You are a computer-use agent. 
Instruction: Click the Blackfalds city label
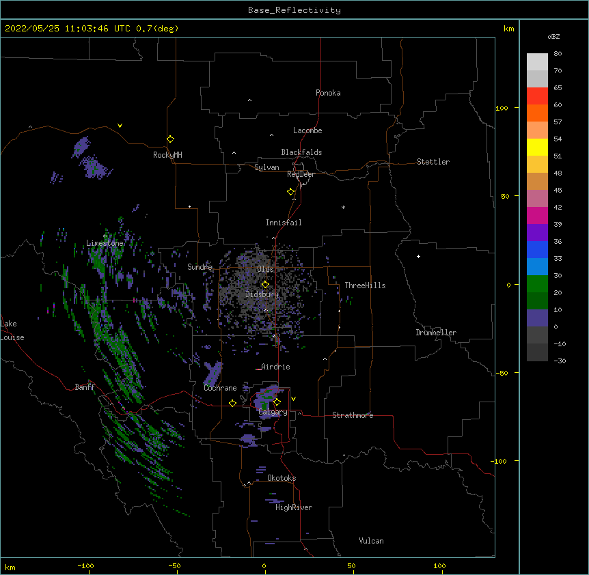point(301,152)
